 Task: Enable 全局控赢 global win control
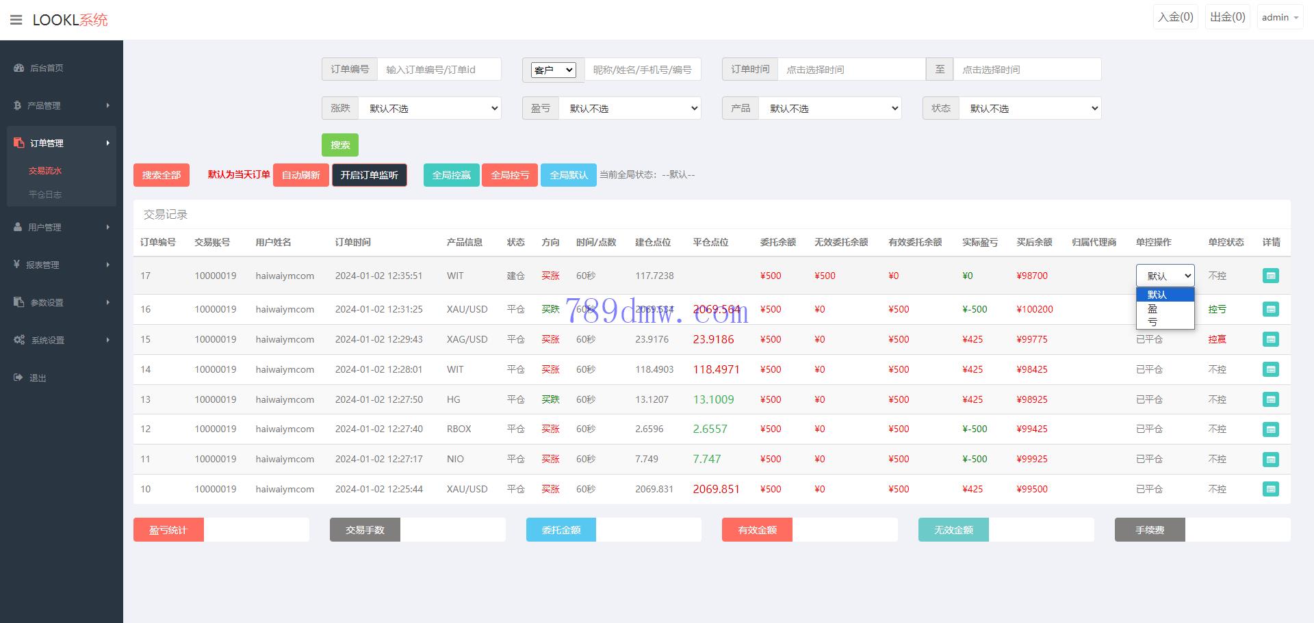pos(451,175)
